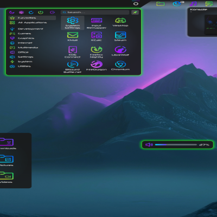The height and width of the screenshot is (217, 217).
Task: Open the Settings category
Action: (32, 57)
